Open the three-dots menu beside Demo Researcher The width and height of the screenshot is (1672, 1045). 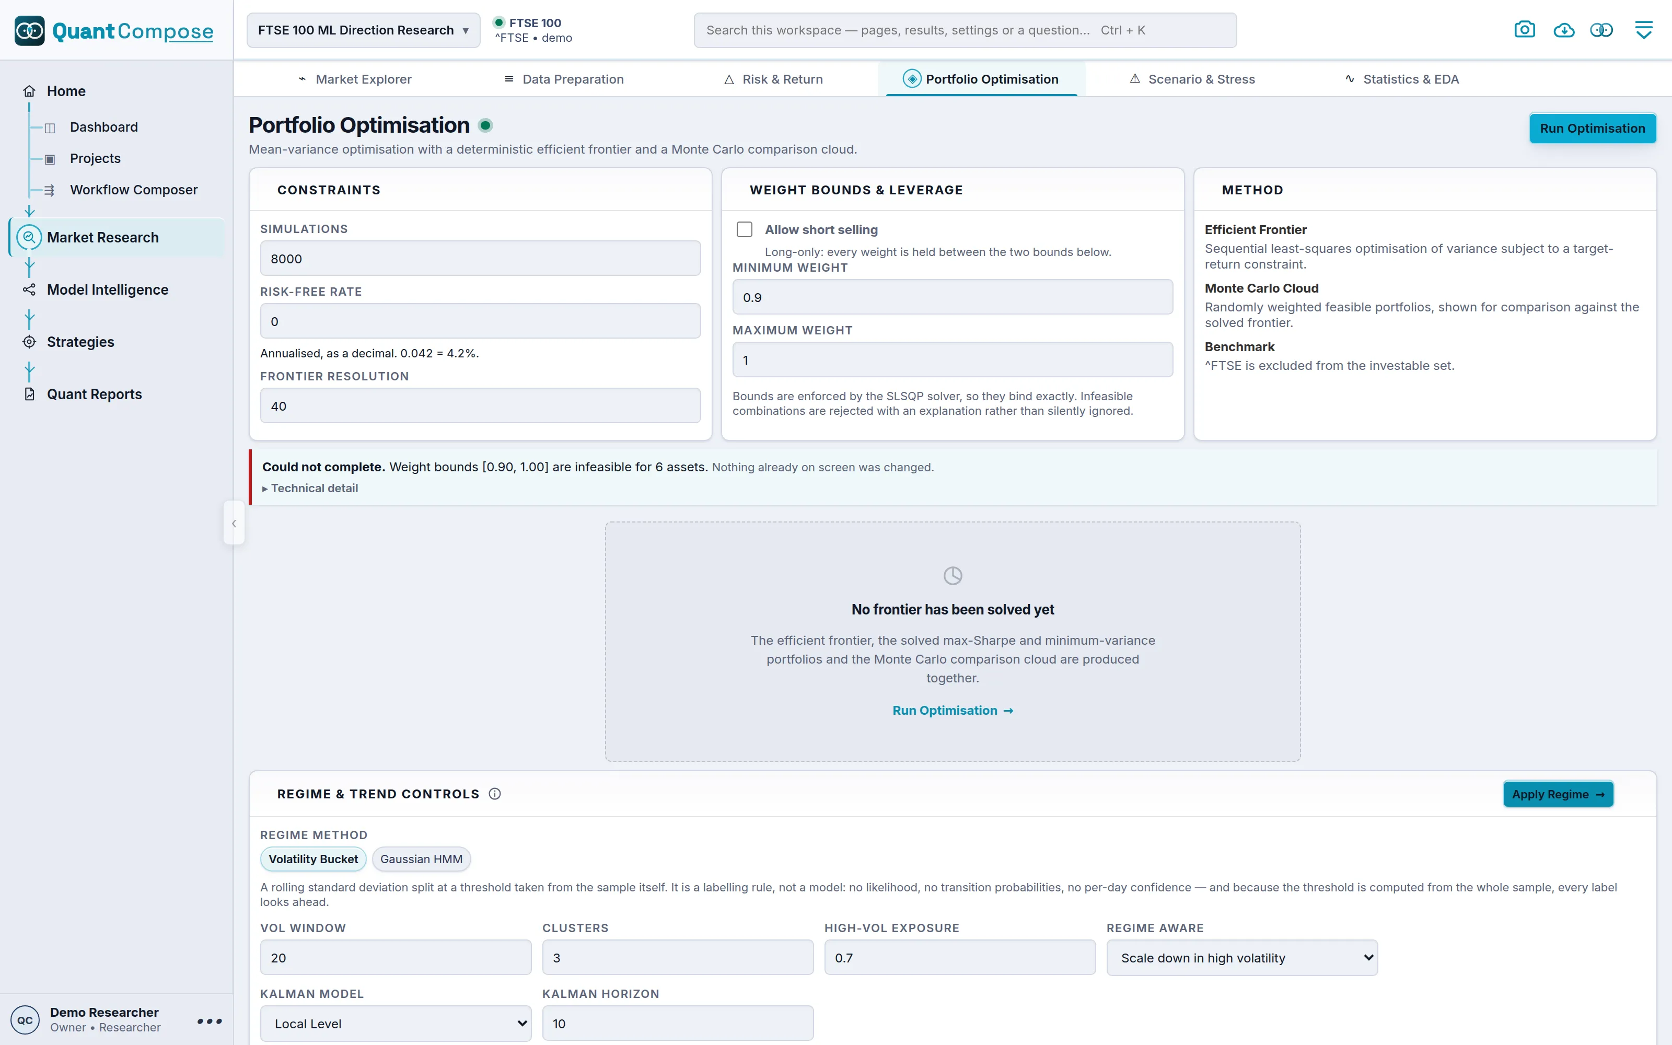pos(210,1021)
